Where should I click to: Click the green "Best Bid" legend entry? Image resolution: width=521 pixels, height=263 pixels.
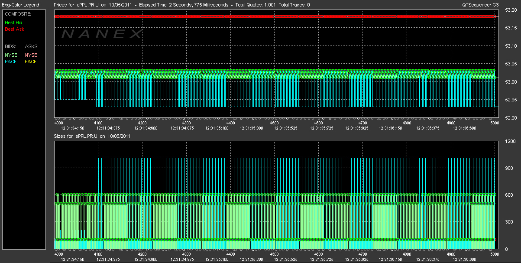[14, 22]
